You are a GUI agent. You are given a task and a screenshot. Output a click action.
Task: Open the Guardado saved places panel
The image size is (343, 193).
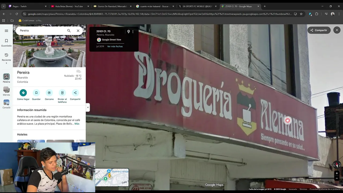tap(6, 43)
